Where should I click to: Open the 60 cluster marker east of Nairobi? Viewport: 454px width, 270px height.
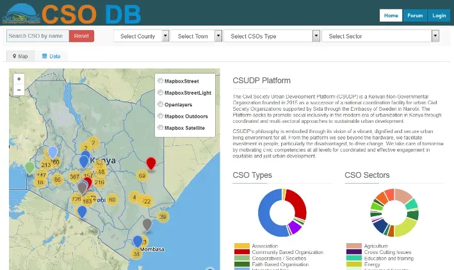click(112, 200)
